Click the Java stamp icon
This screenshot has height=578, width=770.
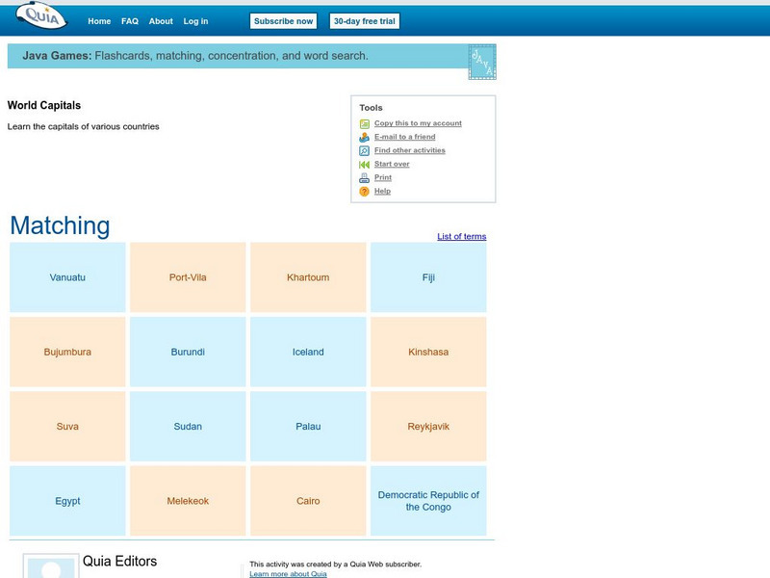(x=482, y=62)
